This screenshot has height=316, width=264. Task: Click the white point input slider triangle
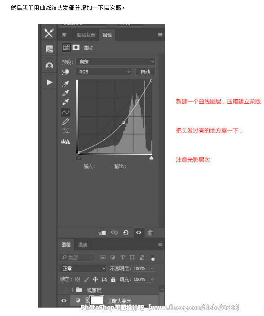pos(151,158)
